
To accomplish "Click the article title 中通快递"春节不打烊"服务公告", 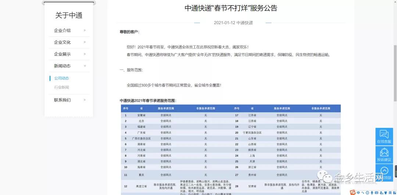I will (231, 8).
